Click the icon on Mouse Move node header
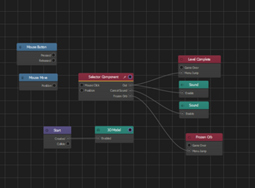The image size is (255, 188). pyautogui.click(x=23, y=78)
